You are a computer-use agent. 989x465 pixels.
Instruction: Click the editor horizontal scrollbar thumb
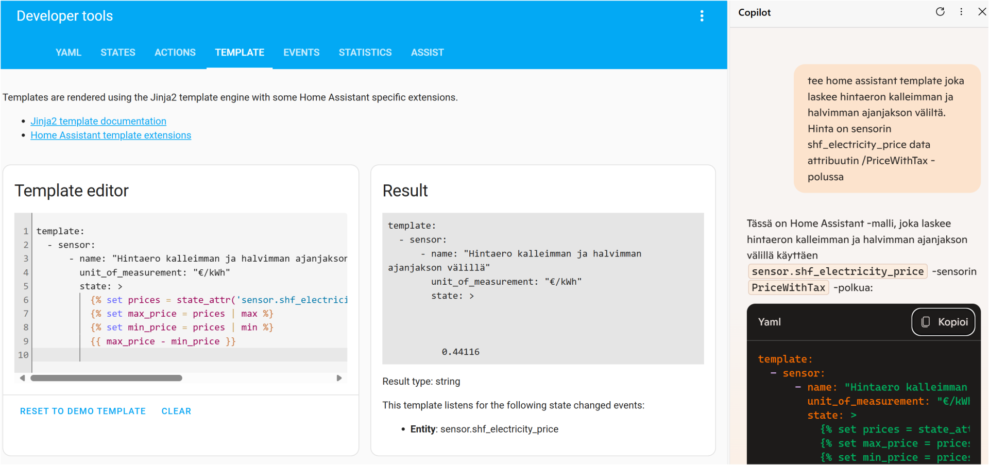[x=106, y=378]
